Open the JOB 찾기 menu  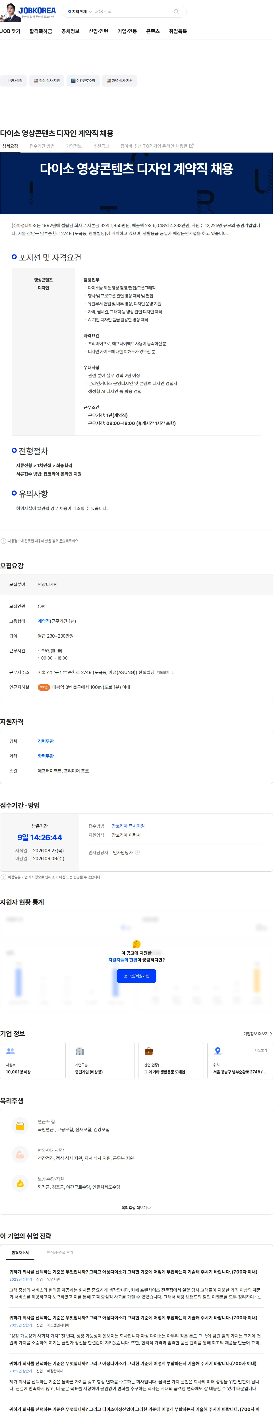(x=11, y=31)
